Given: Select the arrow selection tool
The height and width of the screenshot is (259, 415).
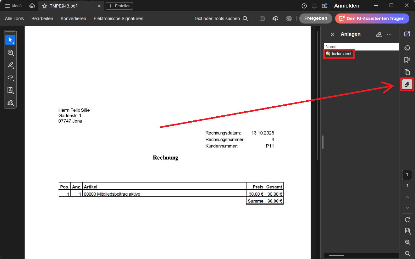Looking at the screenshot, I should tap(10, 40).
